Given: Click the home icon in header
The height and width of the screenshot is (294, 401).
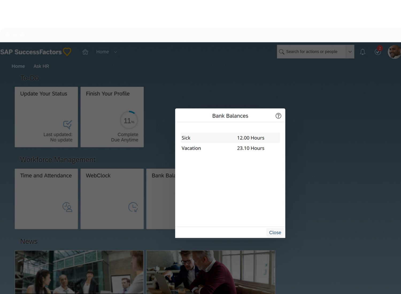Looking at the screenshot, I should 85,52.
